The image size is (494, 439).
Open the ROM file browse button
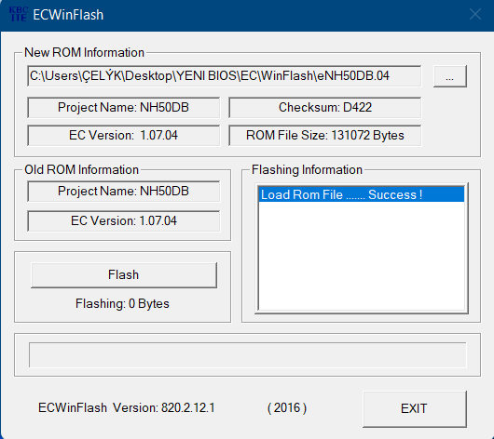[x=450, y=76]
